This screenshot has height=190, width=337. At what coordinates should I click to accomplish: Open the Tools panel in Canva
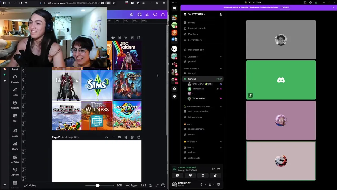click(x=15, y=92)
